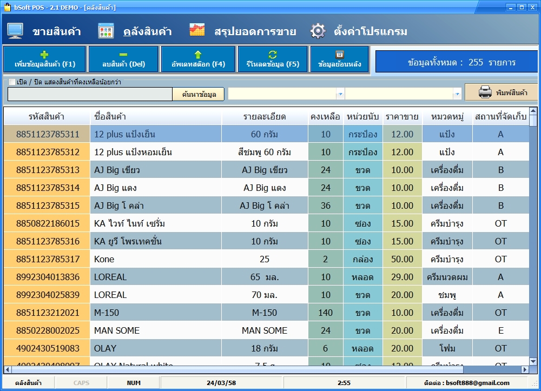Click the reload data refresh icon

[273, 54]
